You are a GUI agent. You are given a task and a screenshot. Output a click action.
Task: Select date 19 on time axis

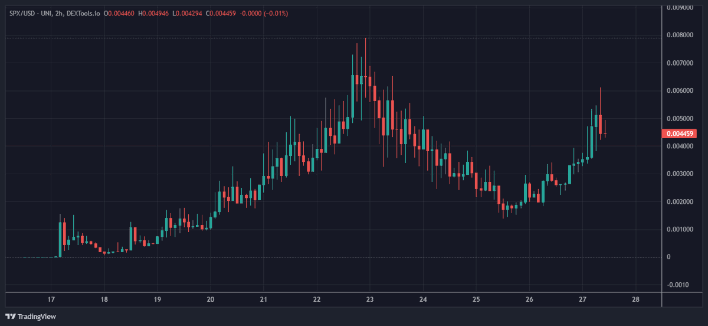click(x=158, y=299)
